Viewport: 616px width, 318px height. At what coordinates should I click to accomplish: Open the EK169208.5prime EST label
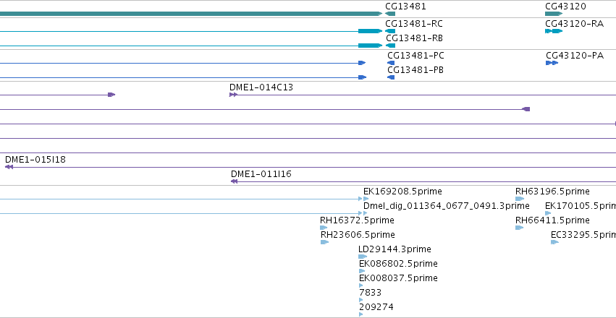point(402,192)
